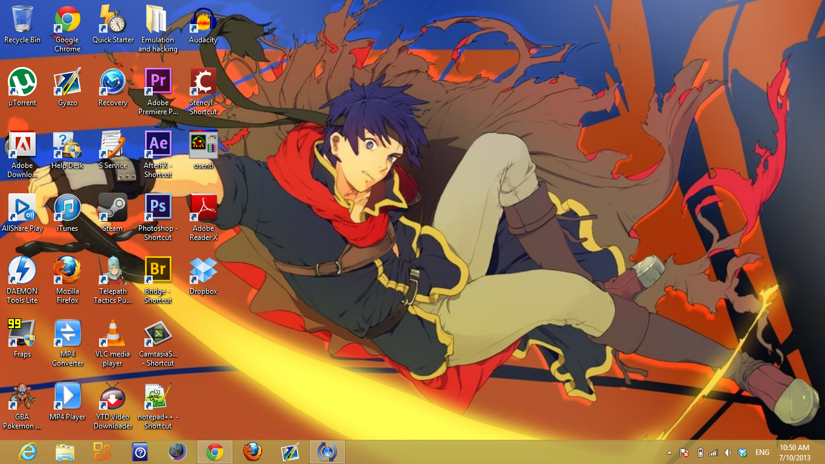825x464 pixels.
Task: Click the CamtasiaStudio shortcut icon
Action: point(158,343)
